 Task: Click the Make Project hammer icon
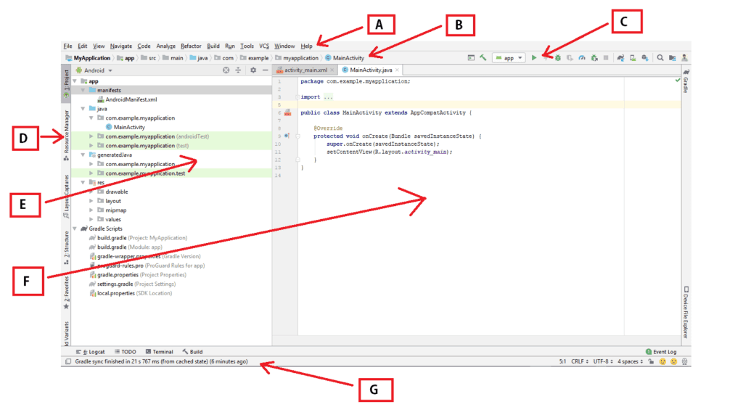[483, 57]
